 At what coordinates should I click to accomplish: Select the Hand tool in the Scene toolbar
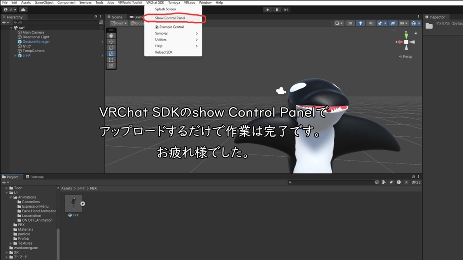tap(111, 35)
